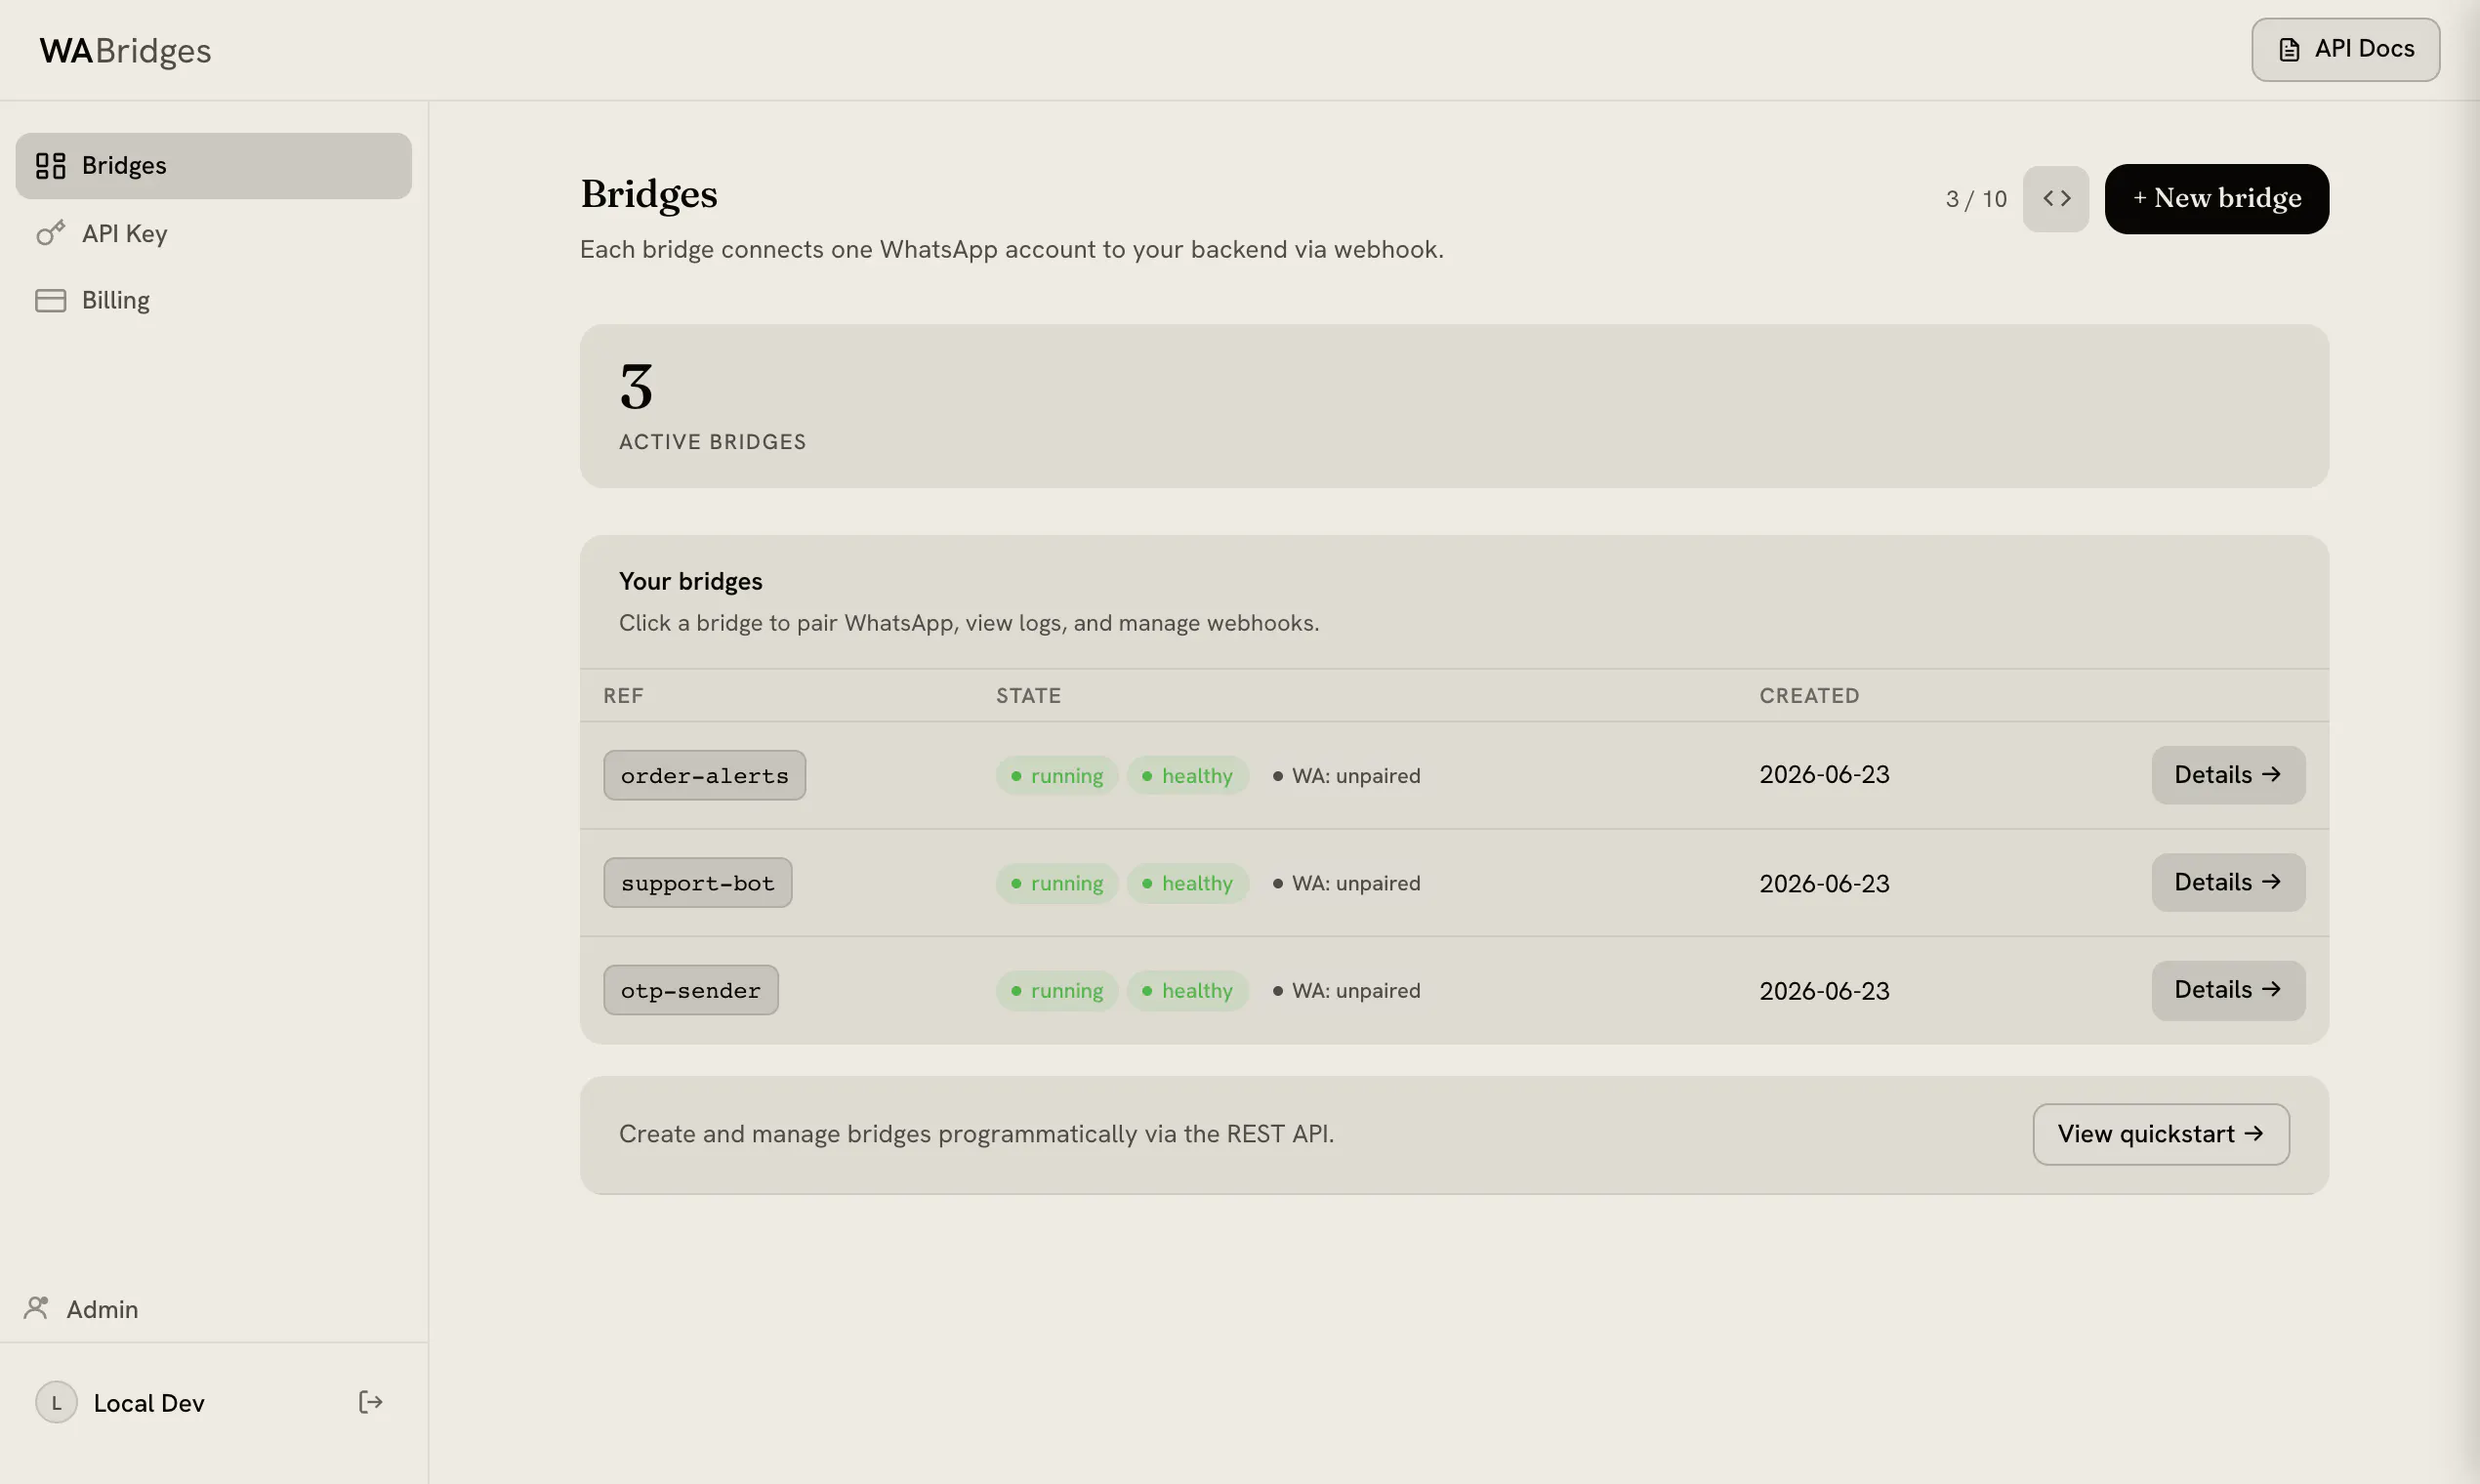
Task: Click healthy badge in order-alerts row
Action: pos(1187,775)
